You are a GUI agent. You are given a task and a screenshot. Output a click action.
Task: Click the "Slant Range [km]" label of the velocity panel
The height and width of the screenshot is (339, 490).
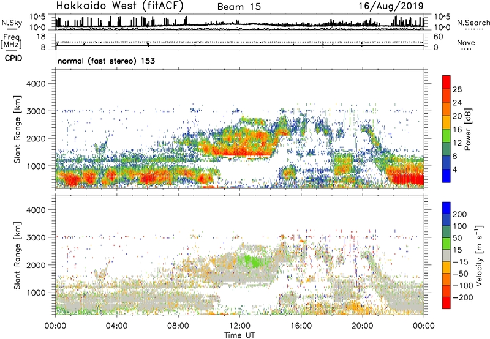coord(17,255)
